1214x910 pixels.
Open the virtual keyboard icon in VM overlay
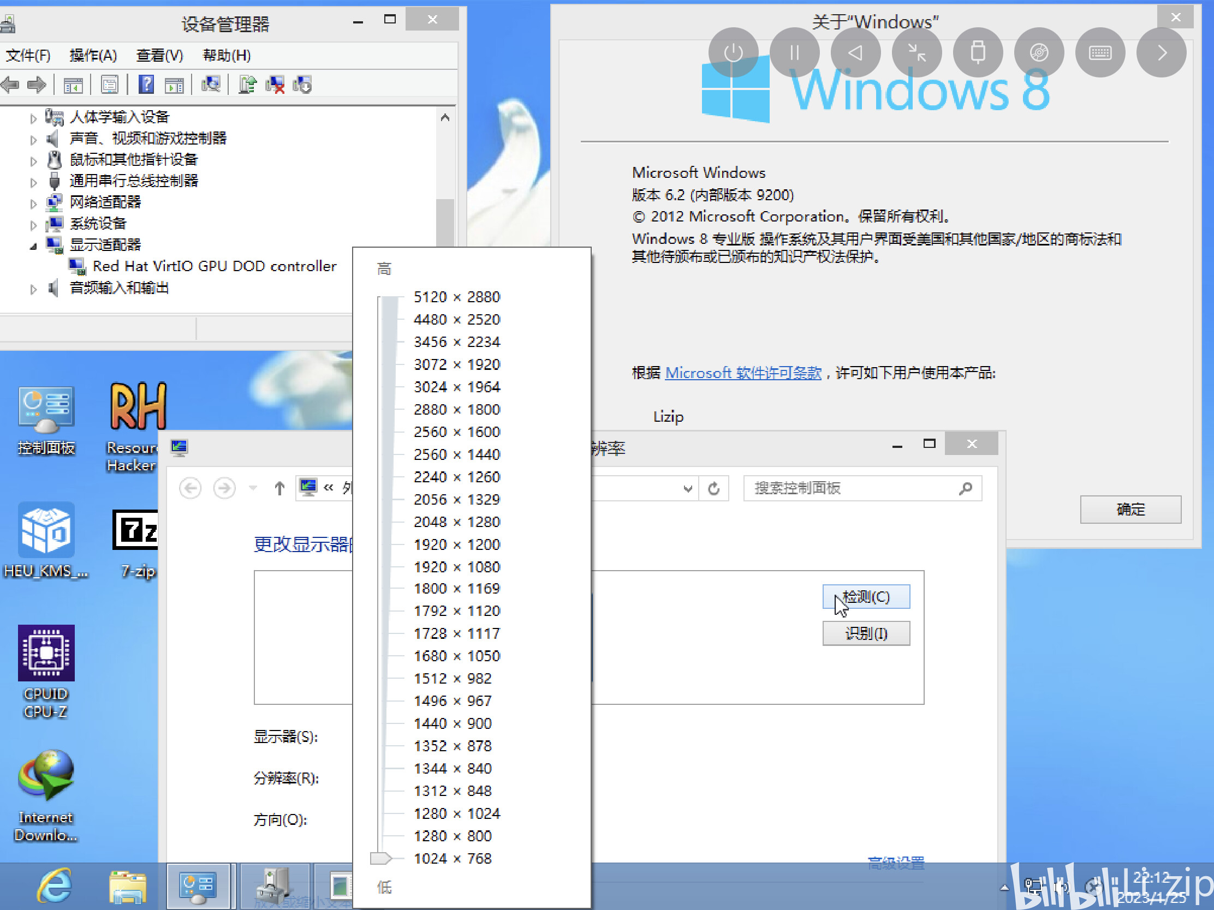click(x=1100, y=53)
